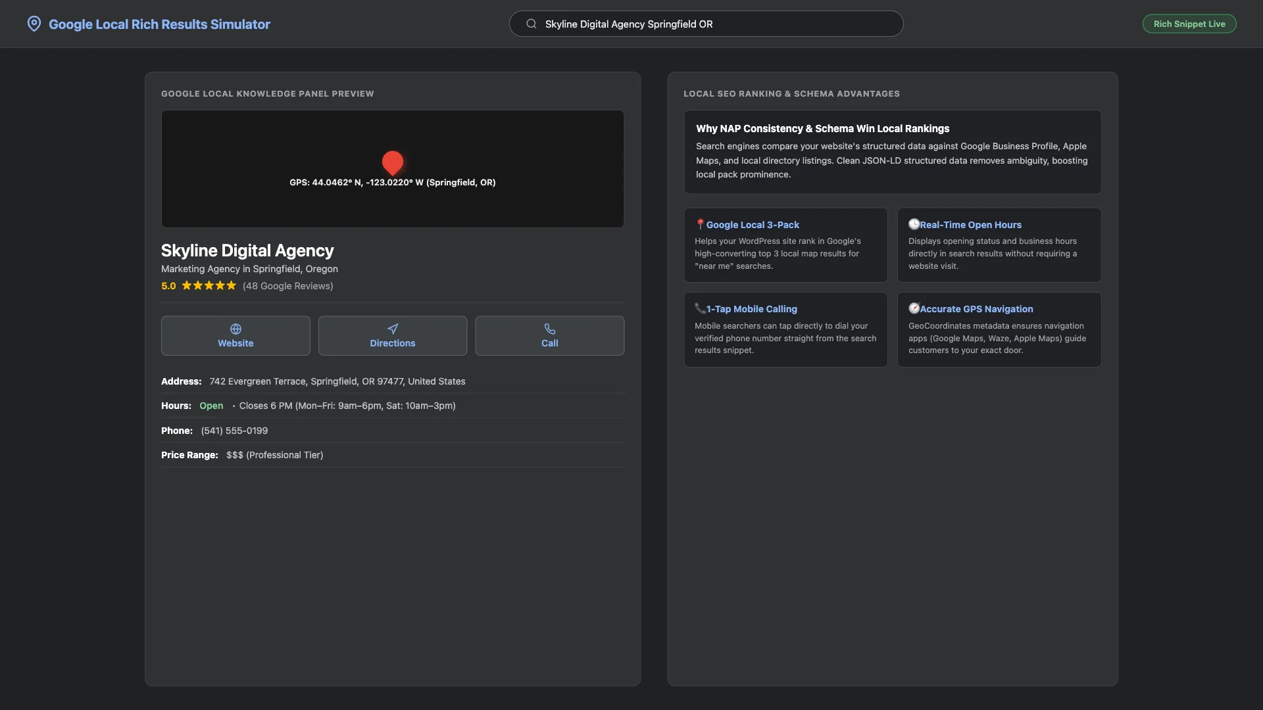Click the navigation arrow icon on Directions
This screenshot has height=710, width=1263.
pyautogui.click(x=393, y=329)
